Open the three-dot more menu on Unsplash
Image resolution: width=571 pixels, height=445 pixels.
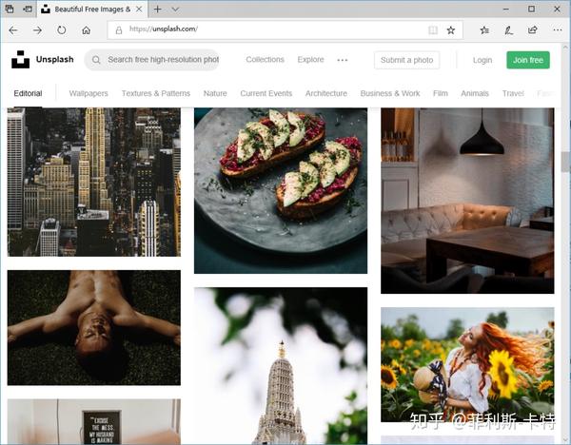pos(343,60)
